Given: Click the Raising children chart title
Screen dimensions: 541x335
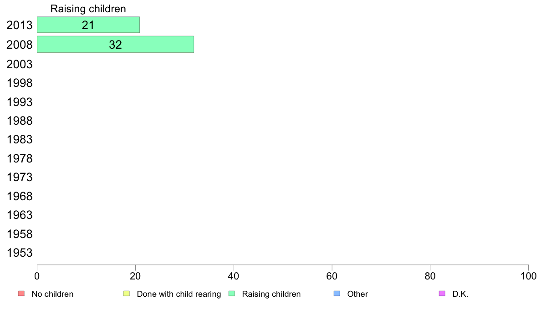Looking at the screenshot, I should pyautogui.click(x=88, y=9).
